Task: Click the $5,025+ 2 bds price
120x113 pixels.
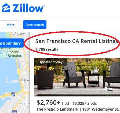Action: tap(85, 103)
